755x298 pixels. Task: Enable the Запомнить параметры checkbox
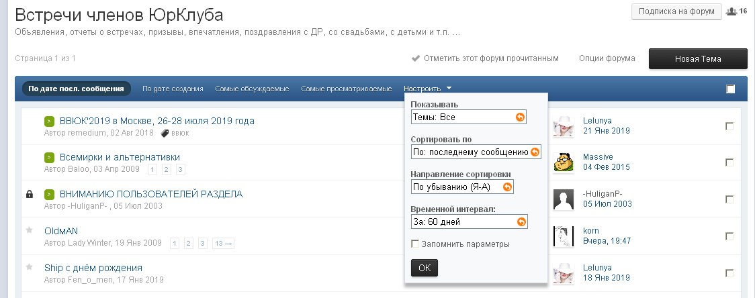[415, 244]
